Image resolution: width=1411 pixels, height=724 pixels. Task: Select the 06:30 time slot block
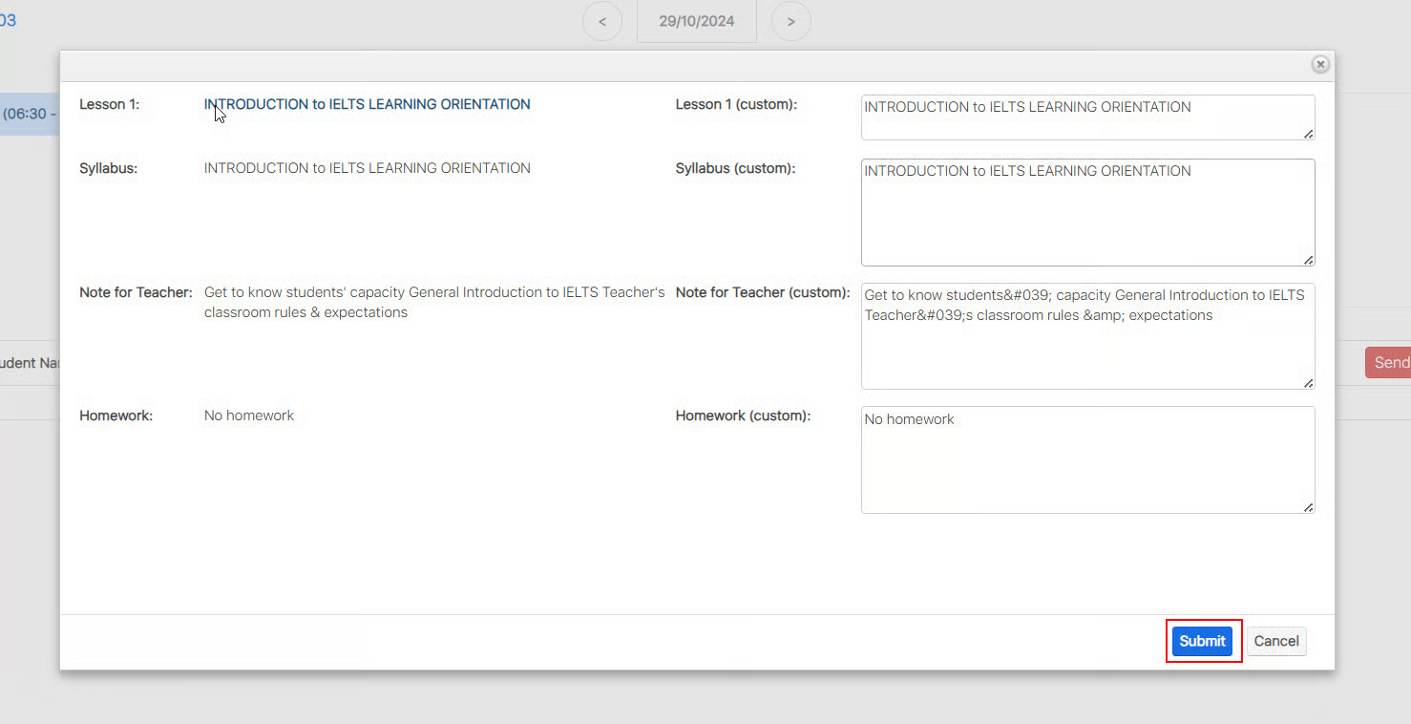click(29, 114)
